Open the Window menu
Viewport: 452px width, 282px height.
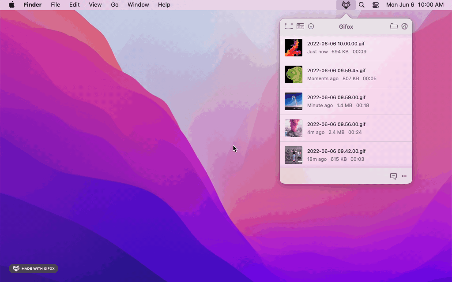coord(138,4)
